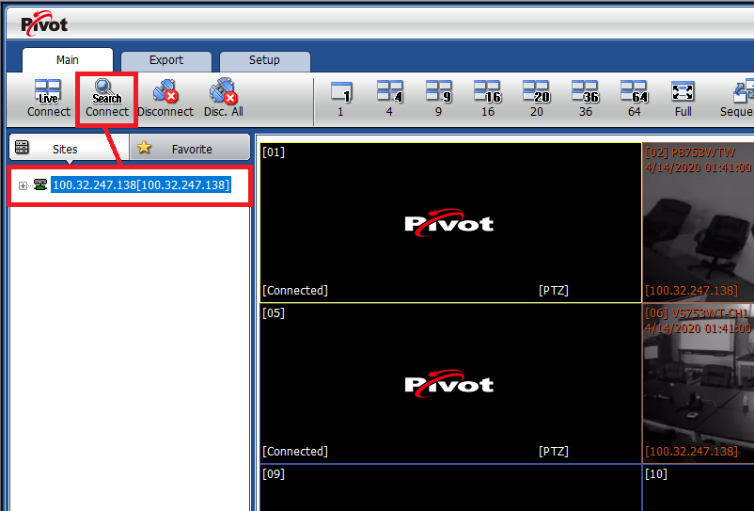Open the Main tab
The width and height of the screenshot is (754, 511).
pyautogui.click(x=68, y=60)
